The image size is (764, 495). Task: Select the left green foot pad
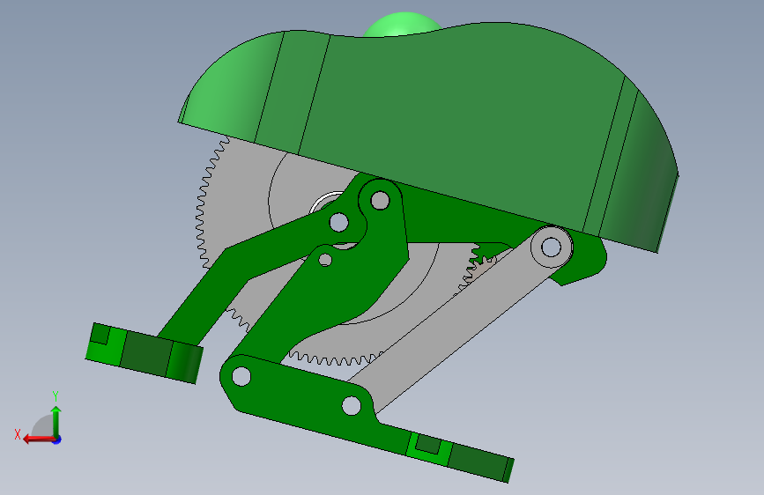[x=145, y=352]
